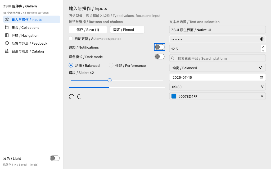Go to Collections in sidebar
Viewport: 271px width, 169px height.
click(x=32, y=27)
